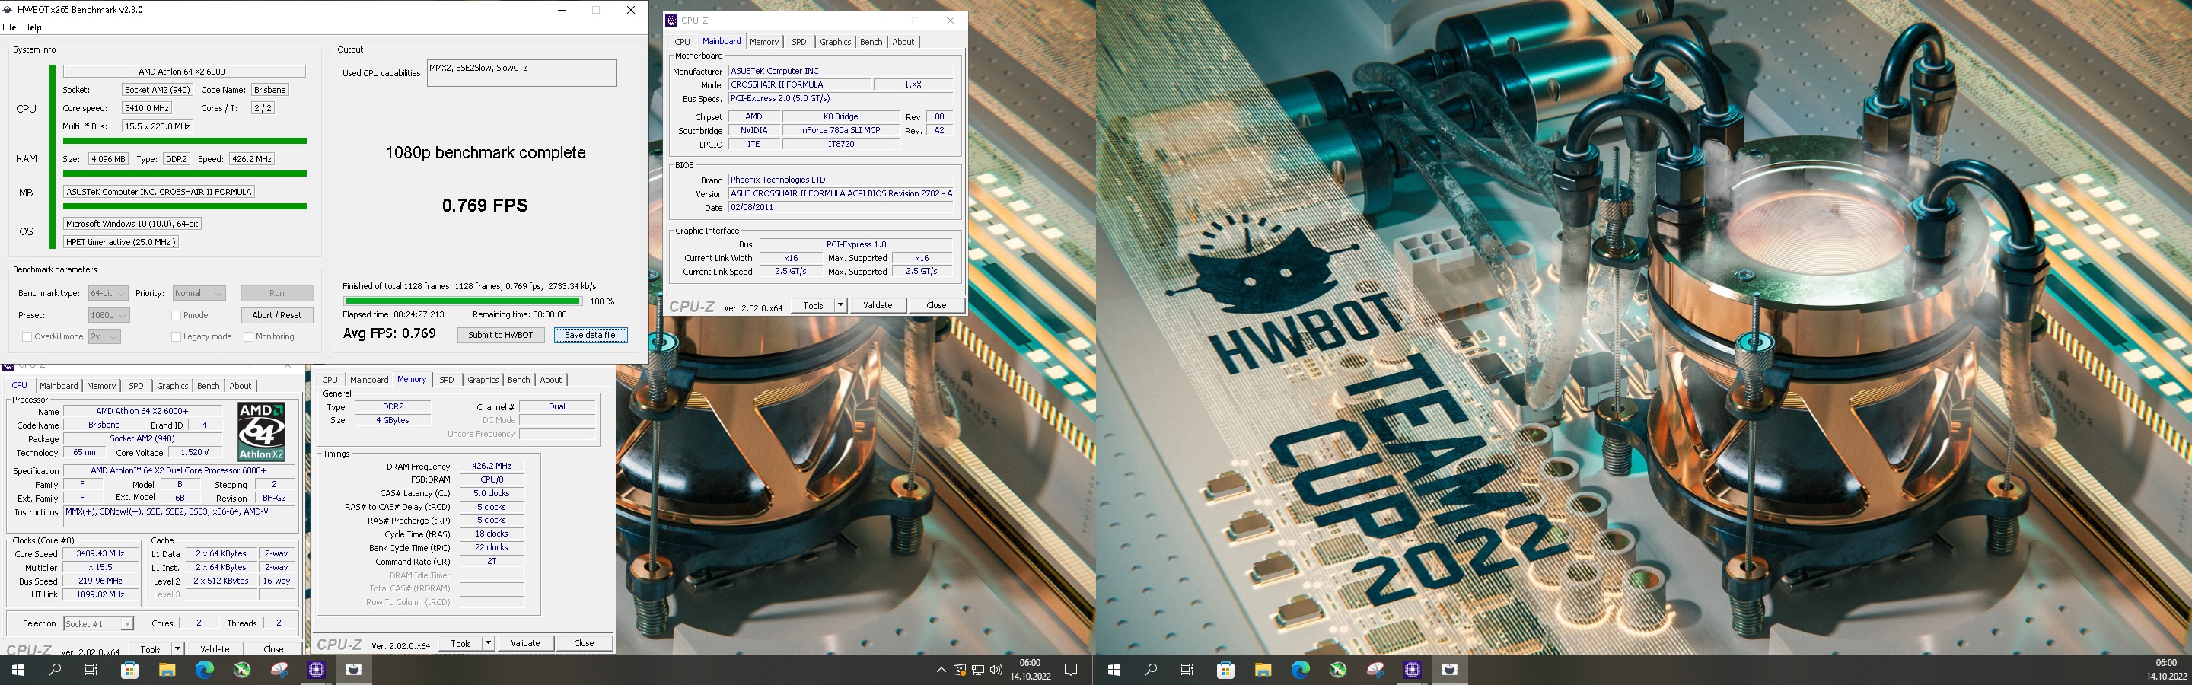Open the volume tray icon
This screenshot has width=2192, height=685.
pos(996,670)
